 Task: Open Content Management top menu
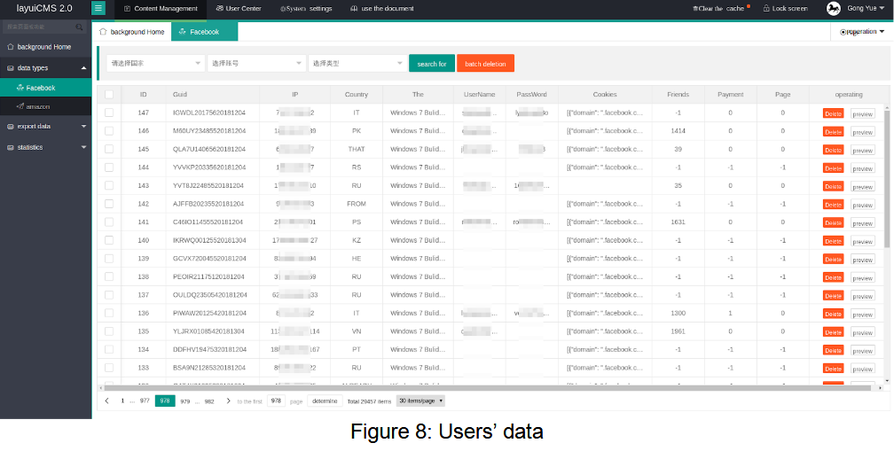(x=161, y=9)
